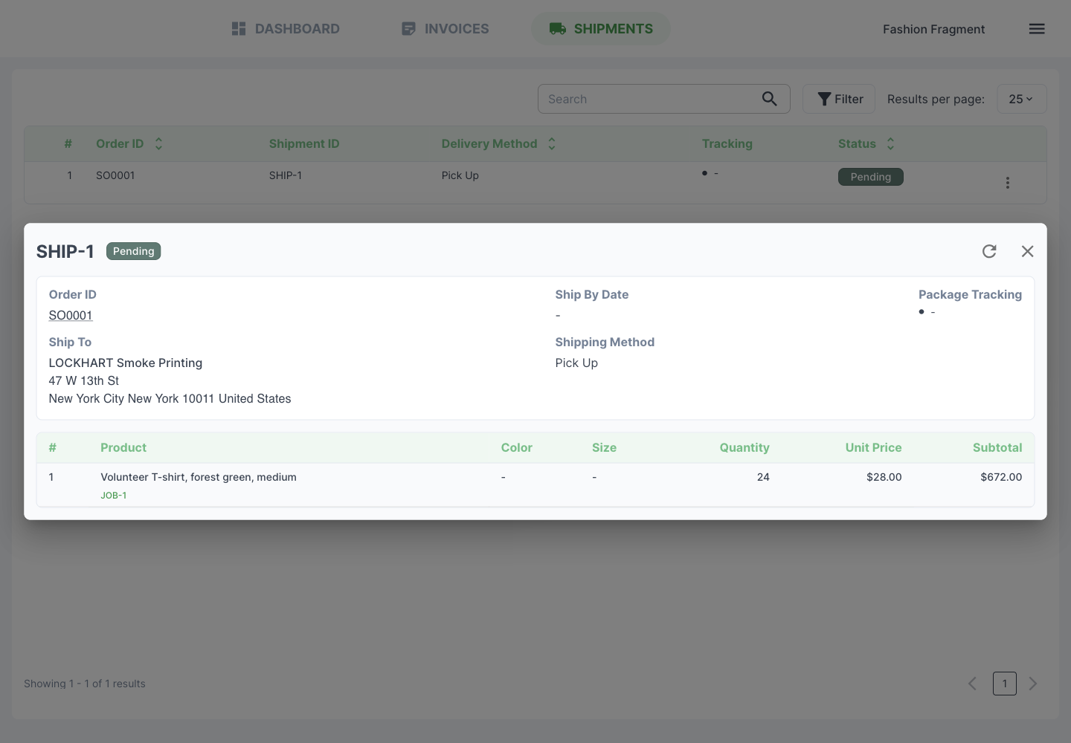Select the Shipments tab
Viewport: 1071px width, 743px height.
point(601,29)
